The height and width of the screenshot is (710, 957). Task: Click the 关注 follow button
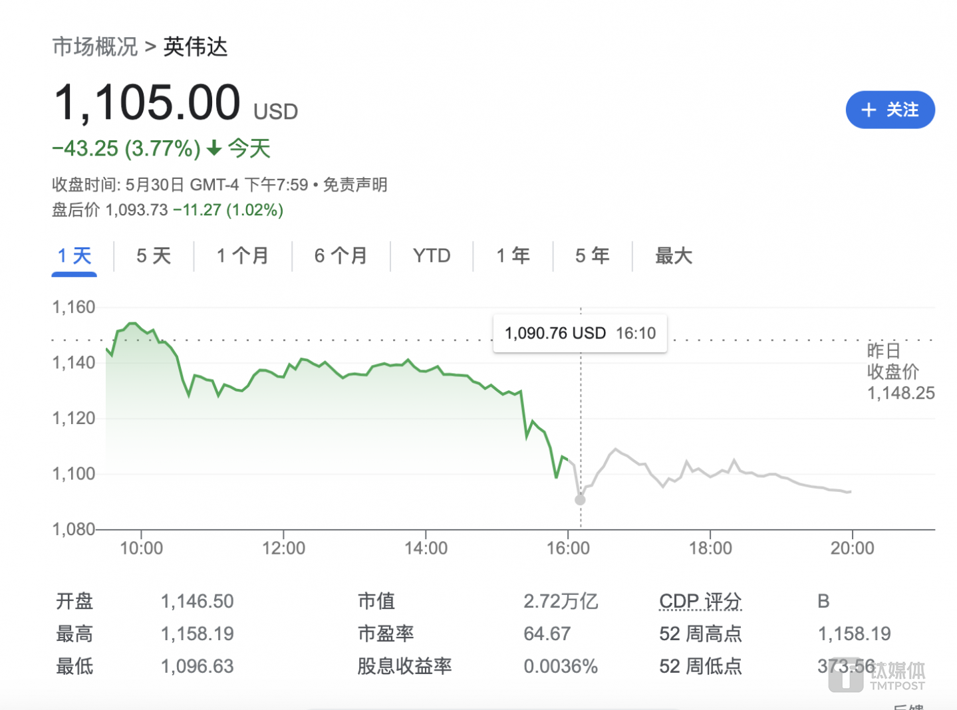tap(890, 110)
